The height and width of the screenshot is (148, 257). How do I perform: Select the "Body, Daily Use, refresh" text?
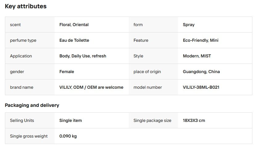(x=83, y=56)
